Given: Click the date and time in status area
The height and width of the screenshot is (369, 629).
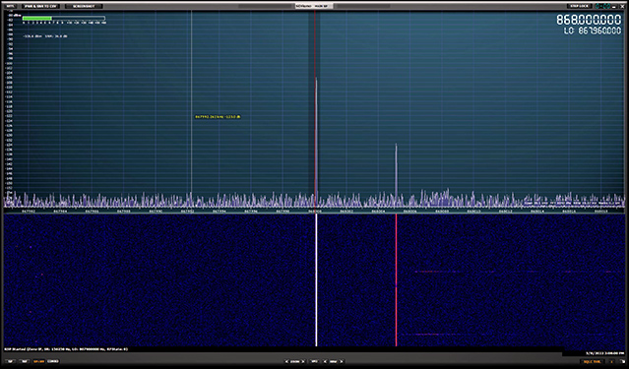Looking at the screenshot, I should (604, 353).
